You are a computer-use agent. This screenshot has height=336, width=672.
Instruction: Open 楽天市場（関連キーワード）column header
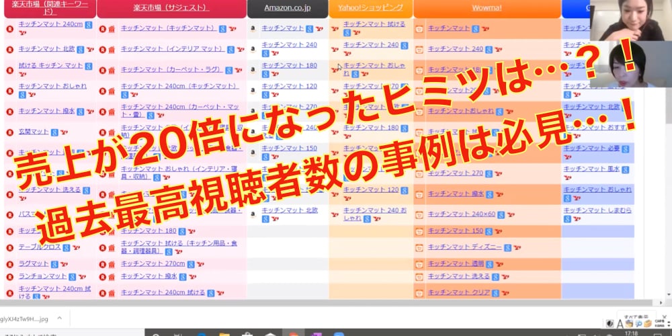click(x=50, y=9)
